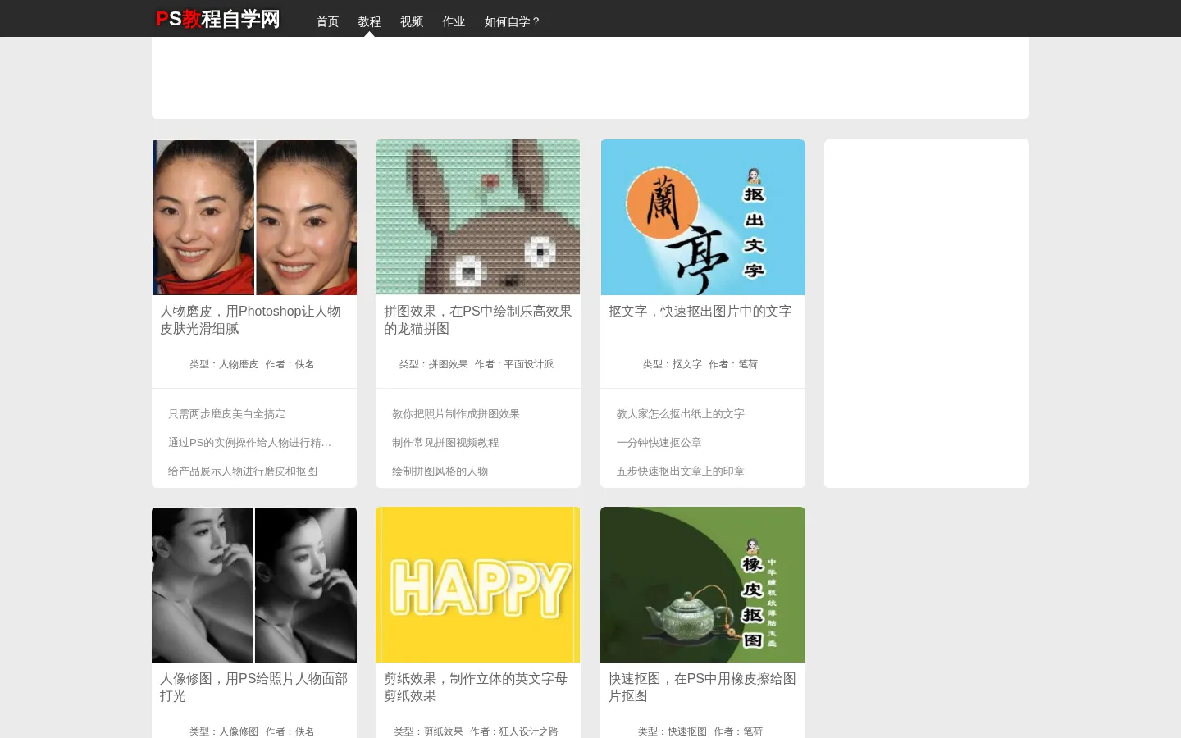Open title 抠文字，快速抠出图片中的文字
1181x738 pixels.
tap(700, 312)
